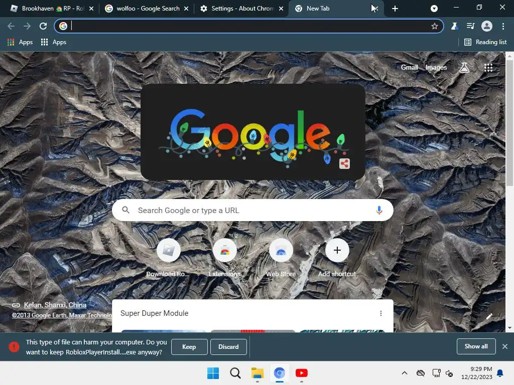This screenshot has height=385, width=514.
Task: Open the media control toolbar icon
Action: [471, 26]
